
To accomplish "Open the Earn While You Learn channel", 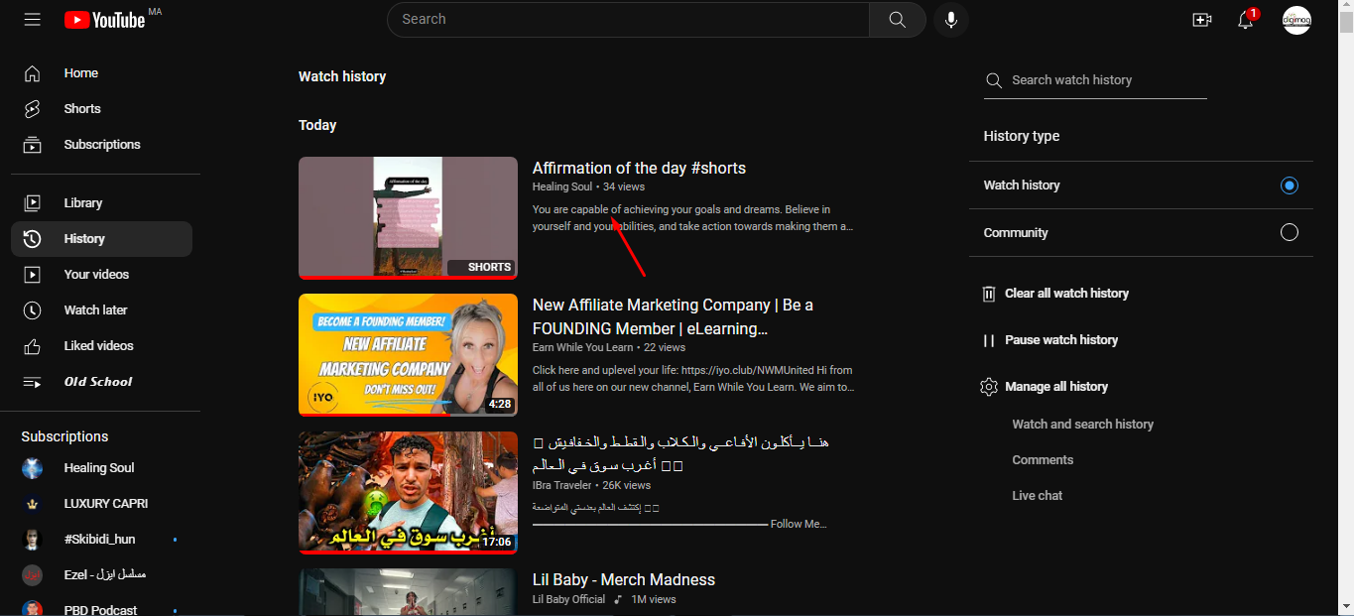I will click(582, 348).
